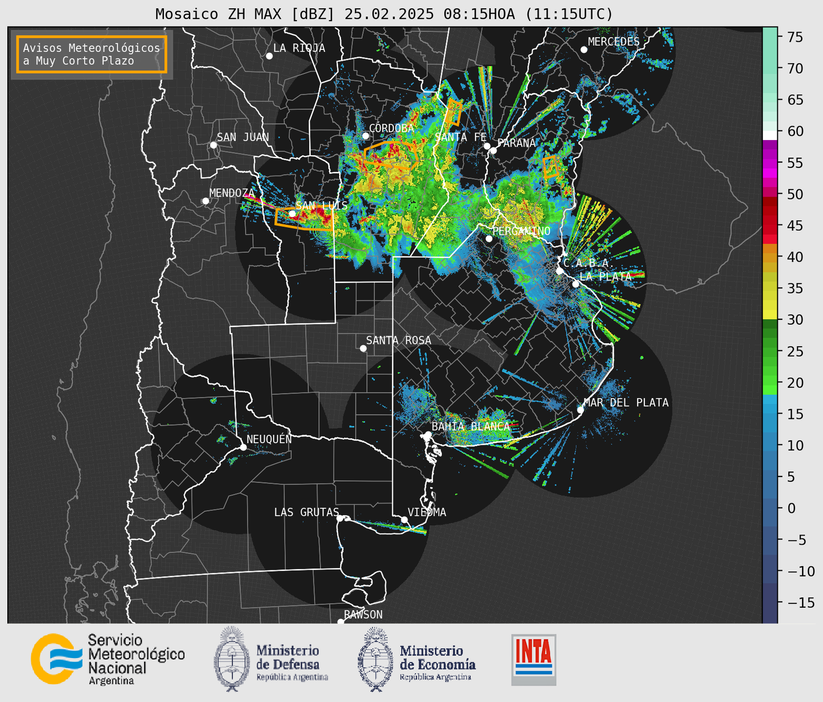Click the VIEDMA city label

(427, 512)
